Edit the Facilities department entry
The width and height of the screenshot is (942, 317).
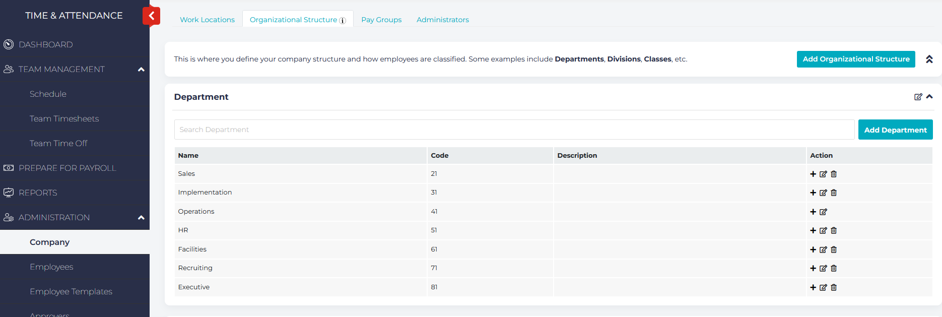point(823,249)
